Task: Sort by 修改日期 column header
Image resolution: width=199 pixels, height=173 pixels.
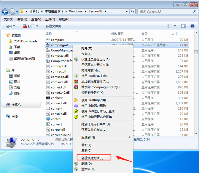Action: pos(117,34)
